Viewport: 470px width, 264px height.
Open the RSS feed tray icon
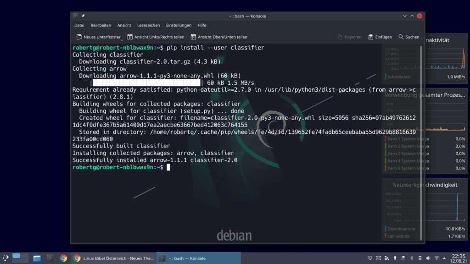(386, 258)
